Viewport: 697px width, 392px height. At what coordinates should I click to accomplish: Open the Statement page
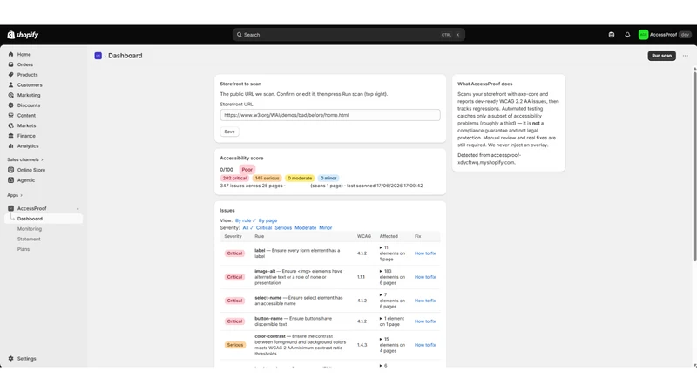coord(29,239)
